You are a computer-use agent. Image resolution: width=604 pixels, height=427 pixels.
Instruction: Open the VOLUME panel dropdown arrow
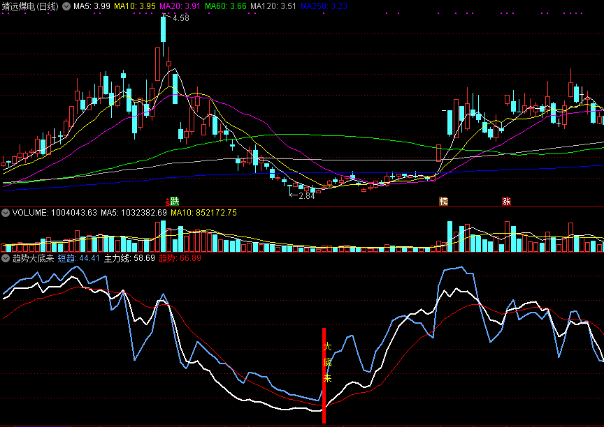[x=6, y=213]
